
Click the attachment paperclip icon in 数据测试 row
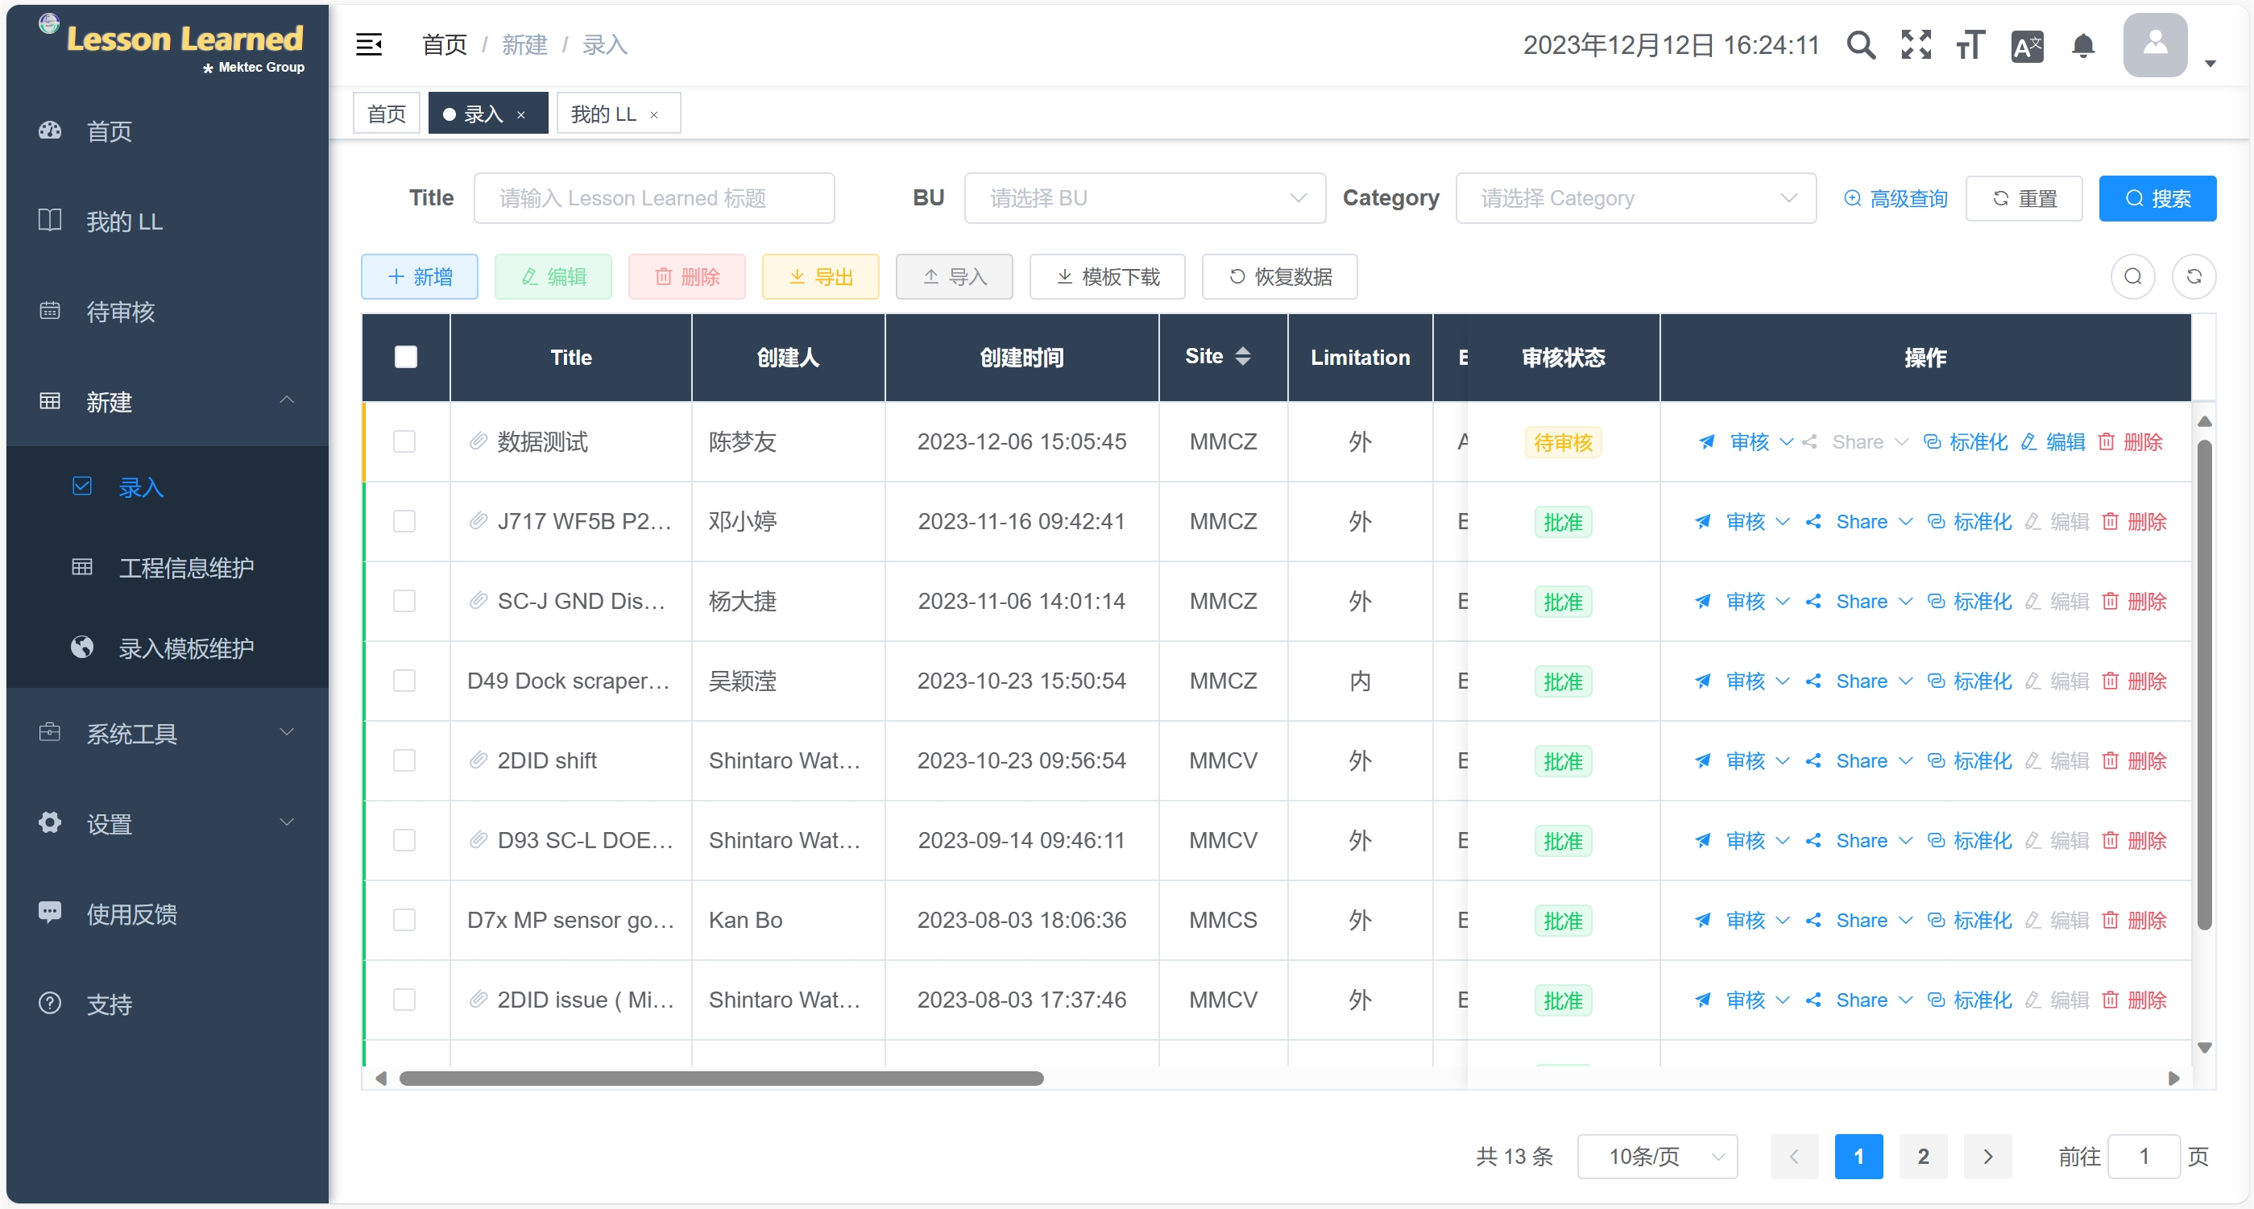[x=478, y=441]
